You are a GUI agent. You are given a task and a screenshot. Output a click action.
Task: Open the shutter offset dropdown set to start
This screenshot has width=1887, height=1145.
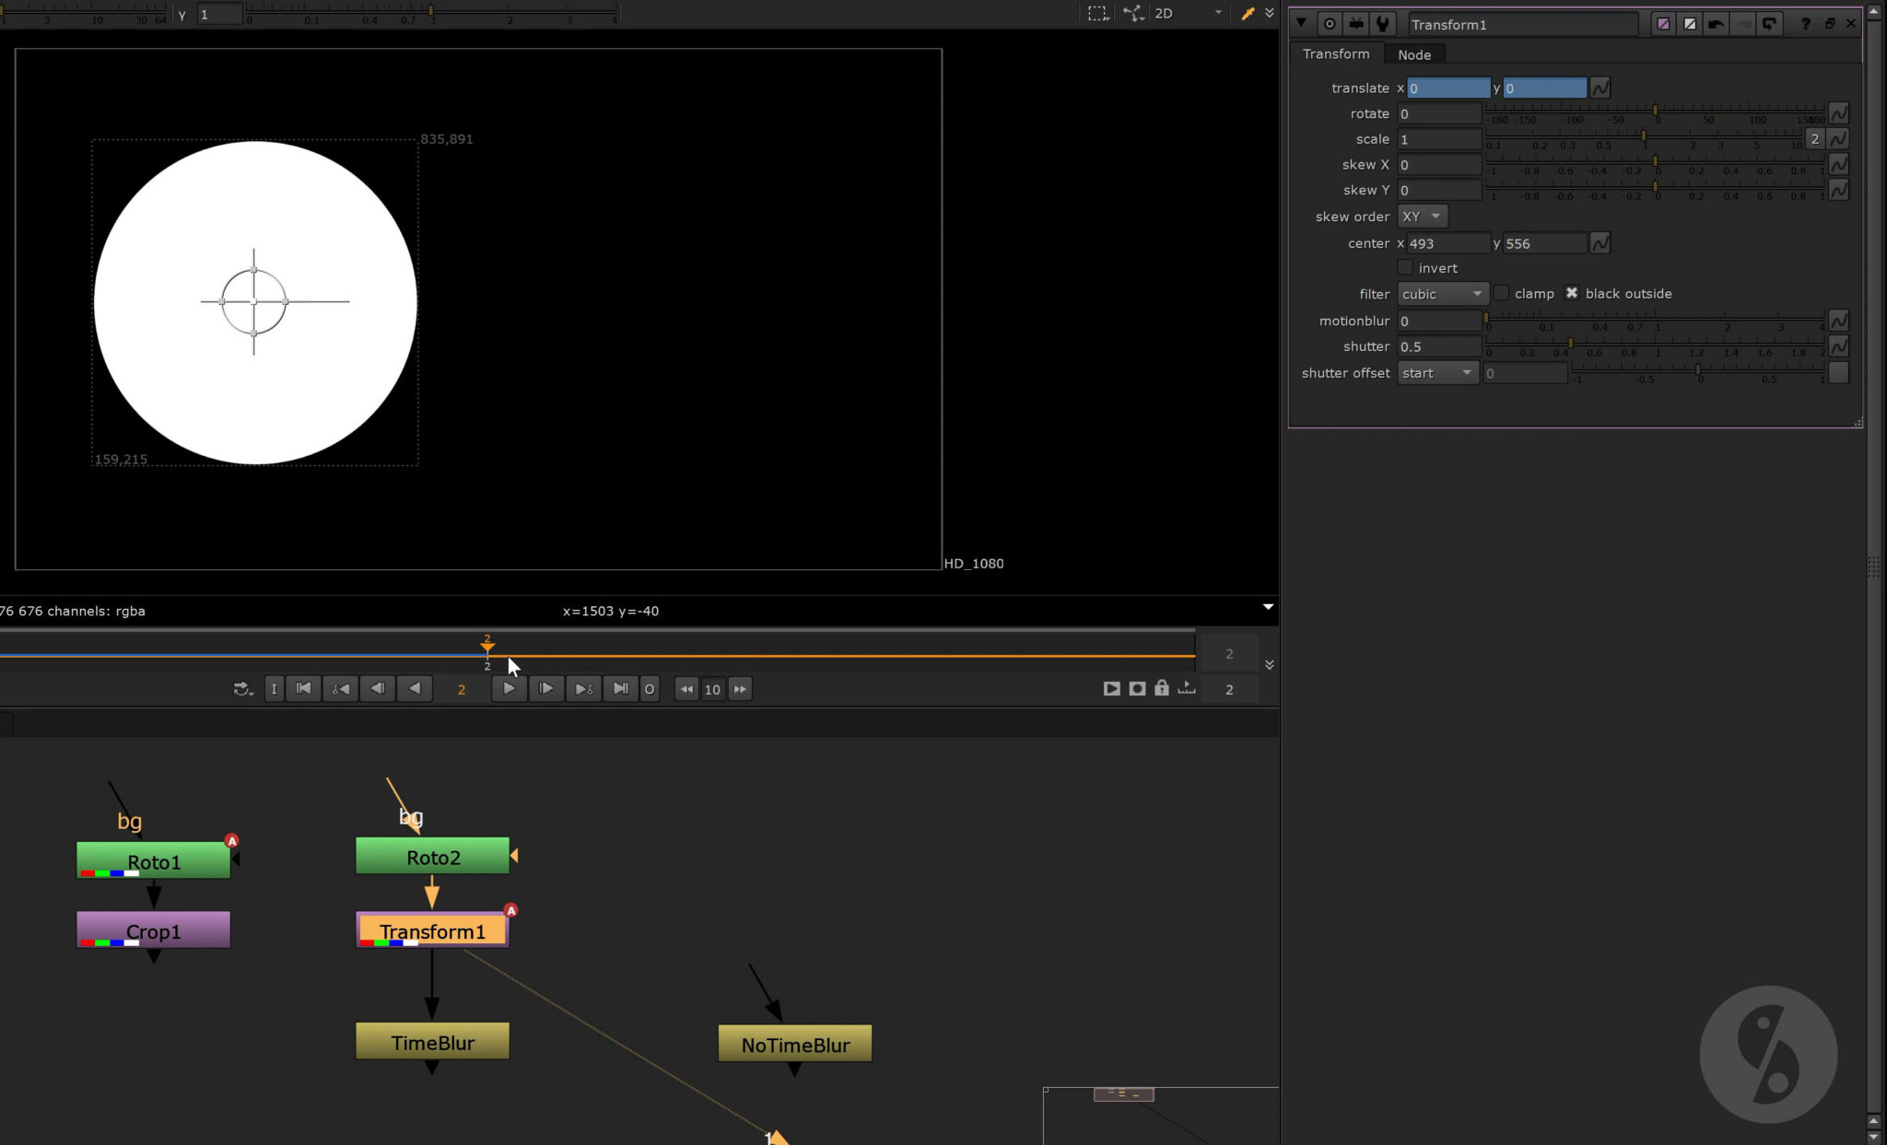[1436, 372]
